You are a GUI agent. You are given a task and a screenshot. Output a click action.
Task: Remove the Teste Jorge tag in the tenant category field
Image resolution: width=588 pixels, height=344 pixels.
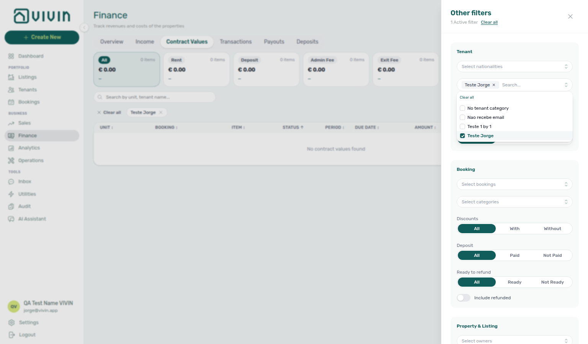494,85
